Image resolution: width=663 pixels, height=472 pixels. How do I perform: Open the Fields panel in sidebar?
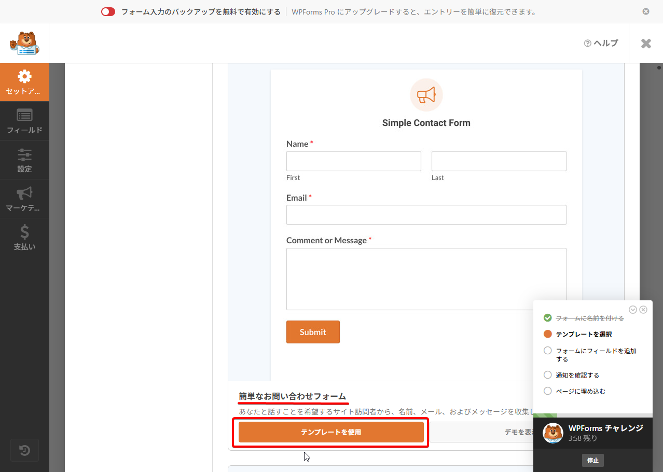coord(24,121)
